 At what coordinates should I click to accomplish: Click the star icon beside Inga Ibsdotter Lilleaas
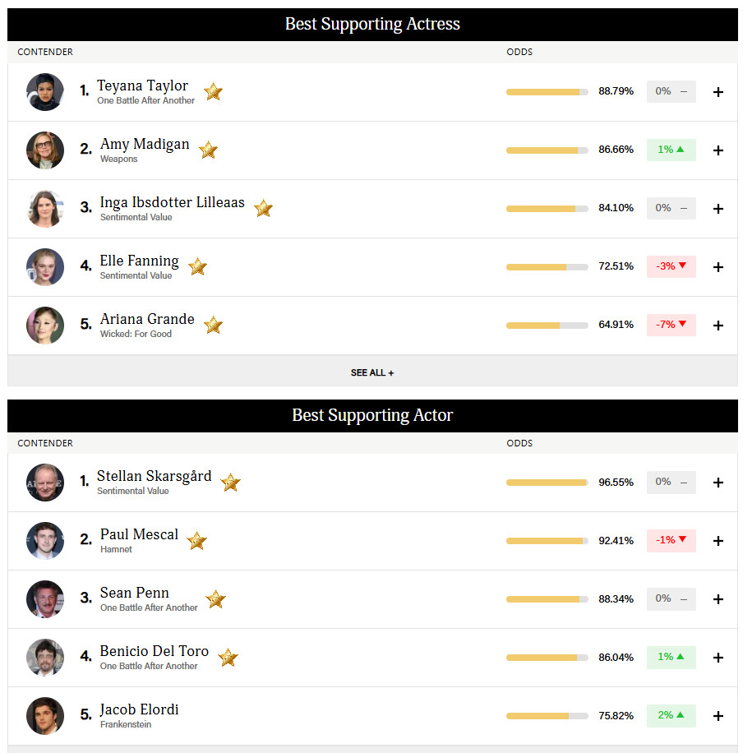[263, 208]
